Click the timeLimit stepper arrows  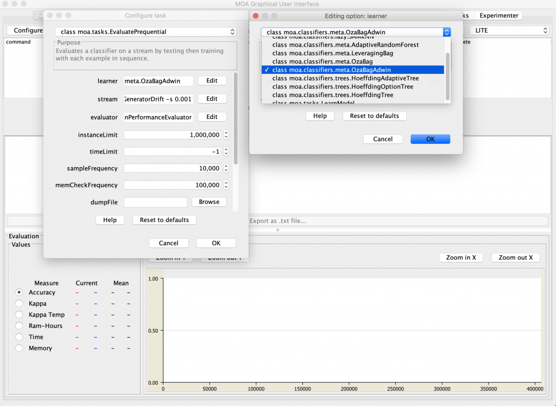[226, 152]
